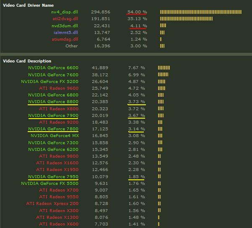Click ATI Radeon 9800 label
The image size is (252, 228).
59,156
